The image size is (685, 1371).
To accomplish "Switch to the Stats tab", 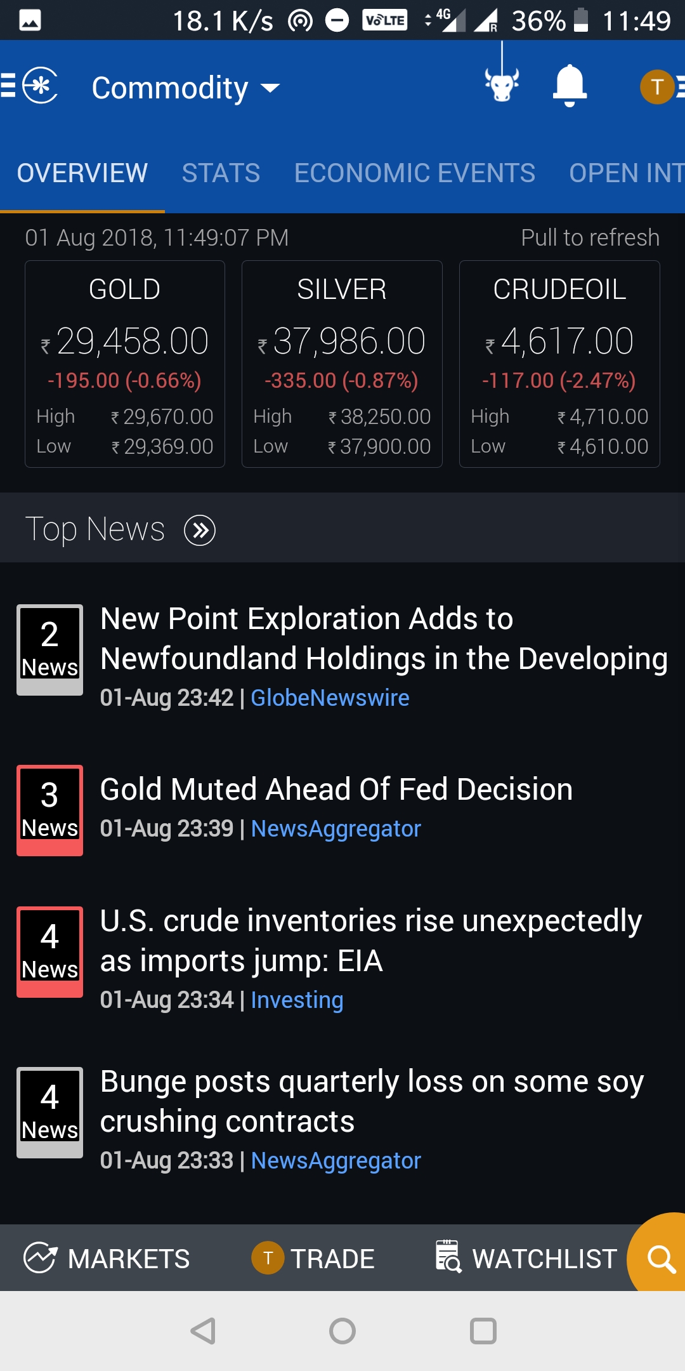I will (x=221, y=173).
